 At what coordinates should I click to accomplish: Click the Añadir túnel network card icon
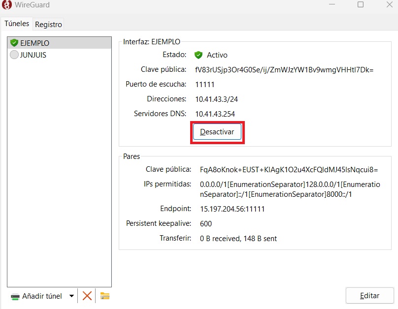click(x=15, y=296)
